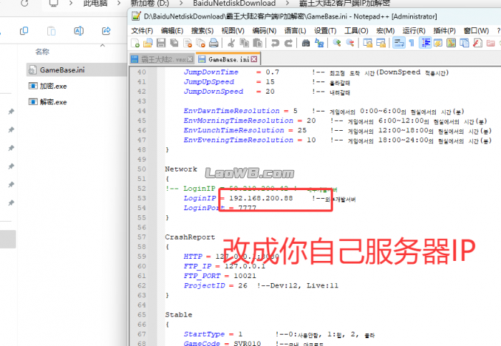Open the 窗口(W) menu

pyautogui.click(x=476, y=31)
